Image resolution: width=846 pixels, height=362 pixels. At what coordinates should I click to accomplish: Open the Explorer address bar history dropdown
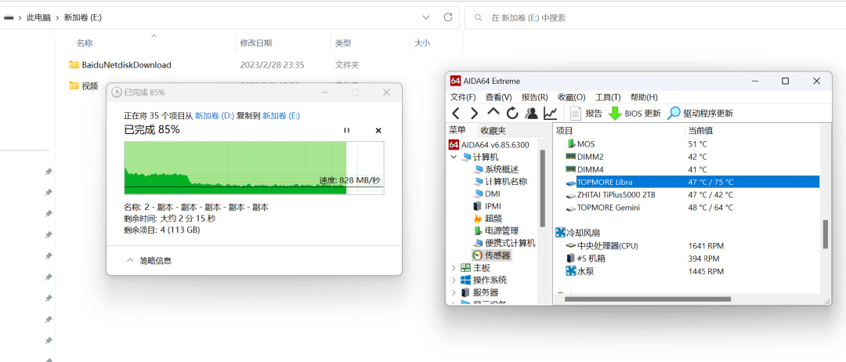click(426, 17)
